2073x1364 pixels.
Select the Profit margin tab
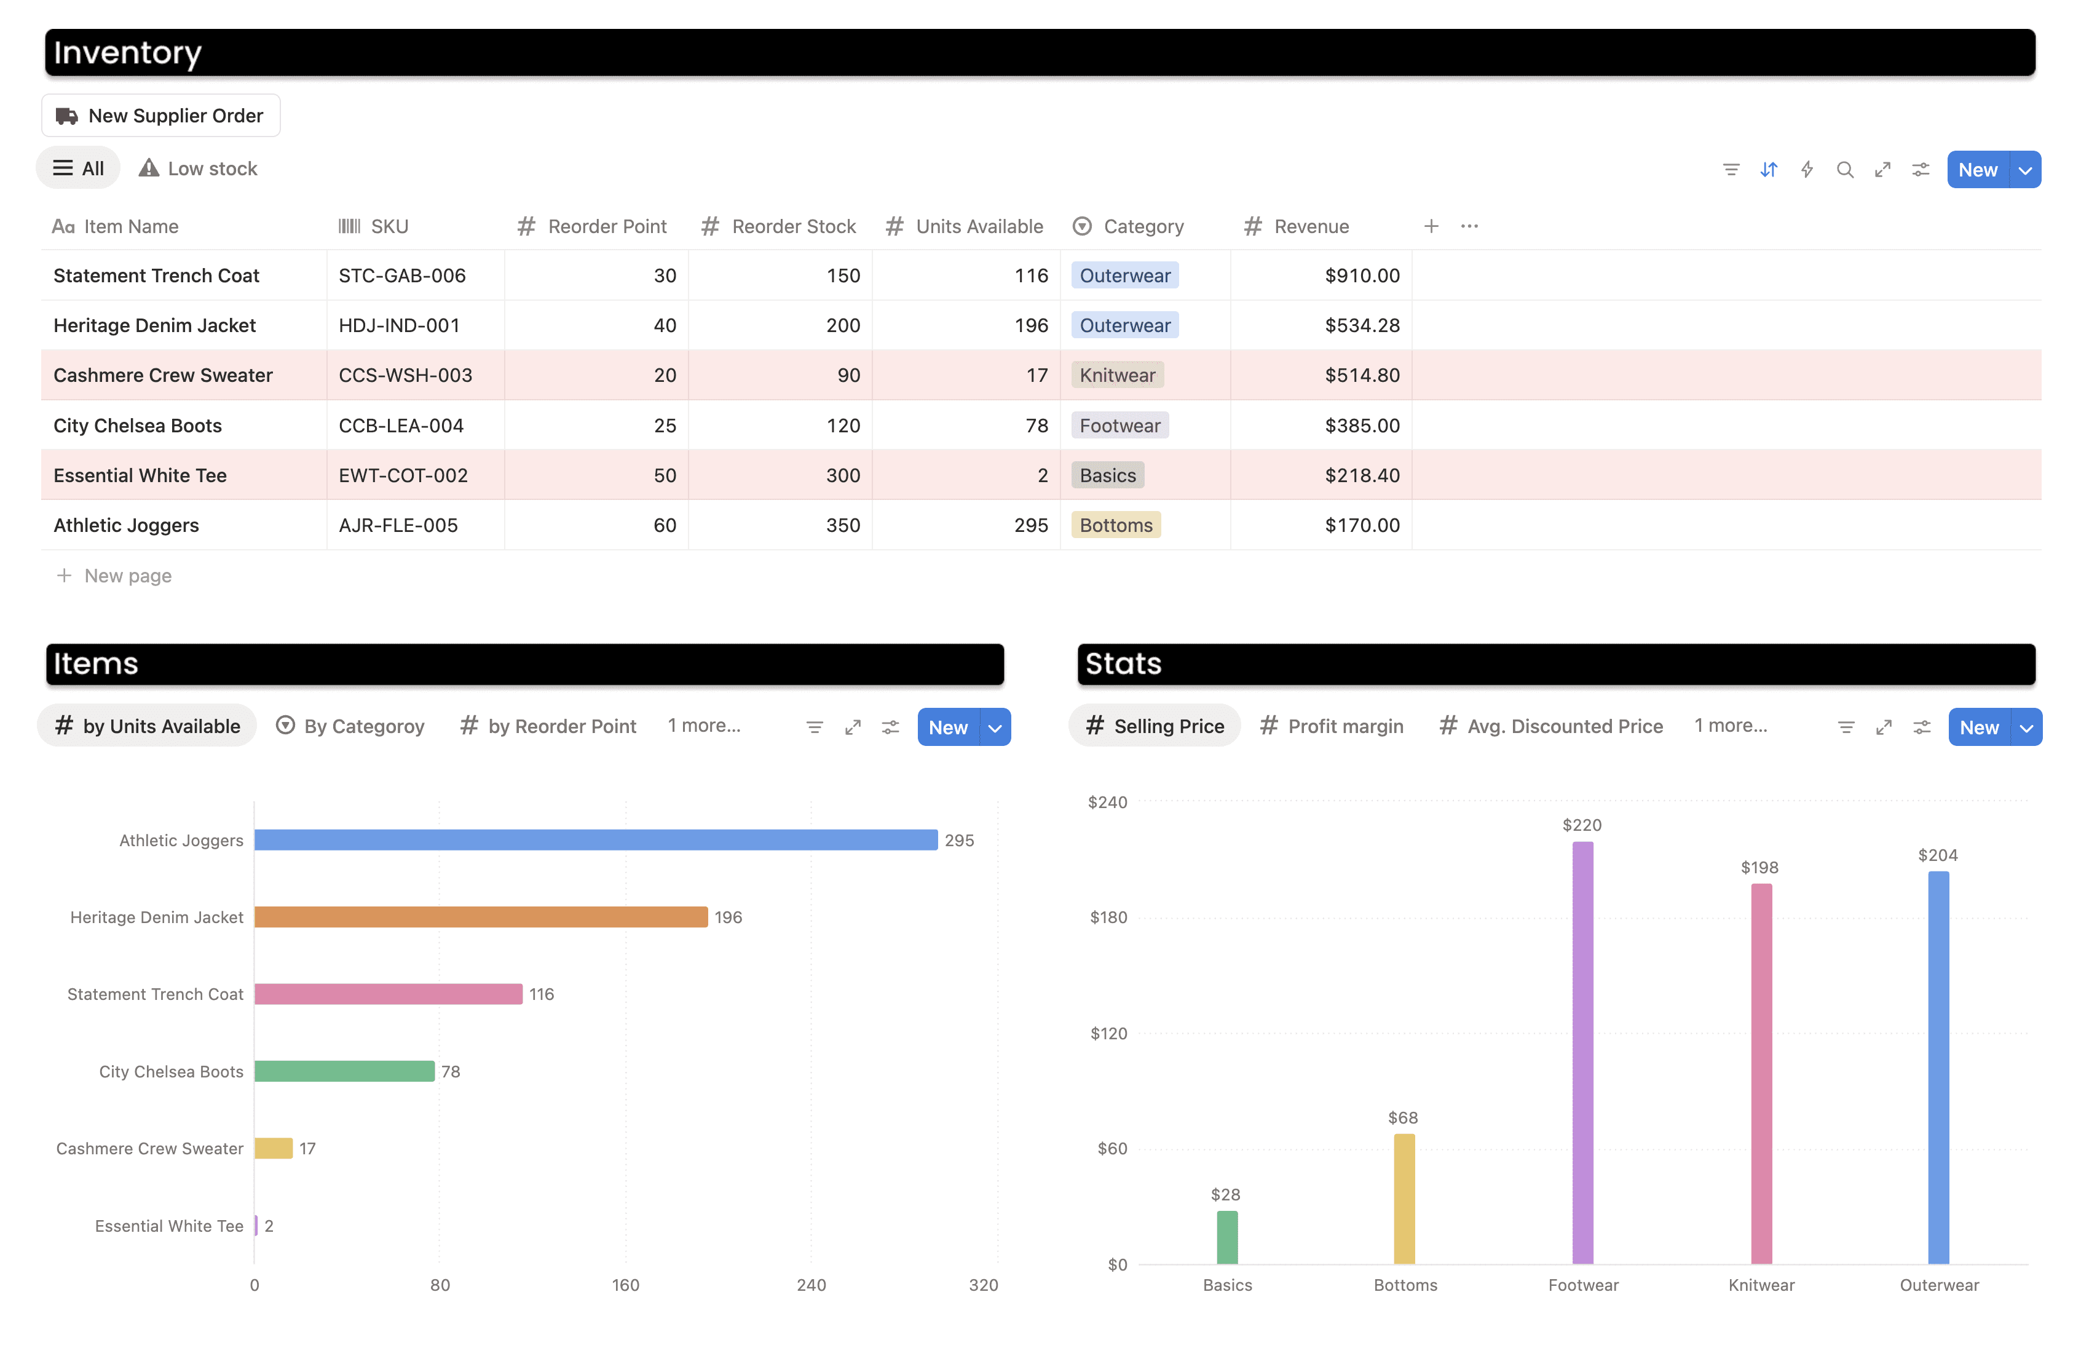click(1332, 726)
